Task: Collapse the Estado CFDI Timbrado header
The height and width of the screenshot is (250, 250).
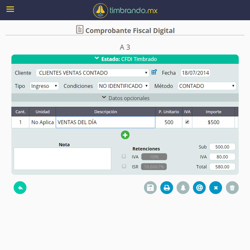Action: (x=125, y=59)
